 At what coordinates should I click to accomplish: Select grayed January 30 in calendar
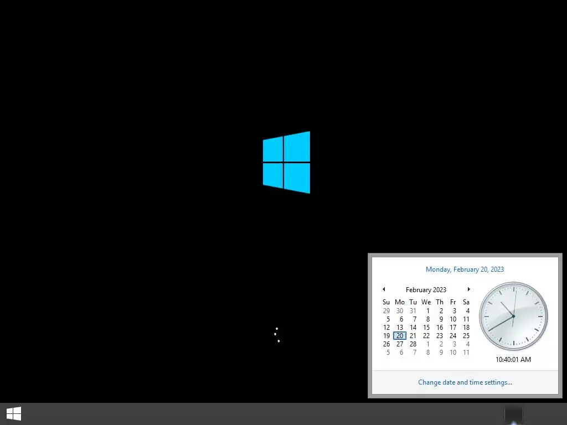pyautogui.click(x=400, y=311)
